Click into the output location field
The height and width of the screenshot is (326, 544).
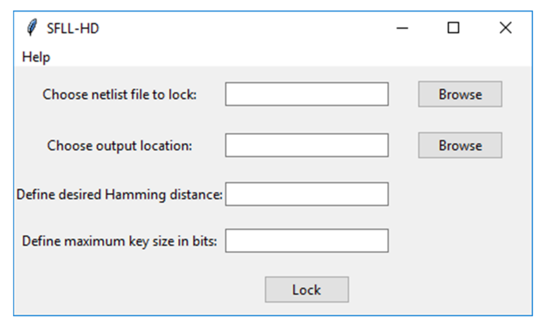[307, 145]
